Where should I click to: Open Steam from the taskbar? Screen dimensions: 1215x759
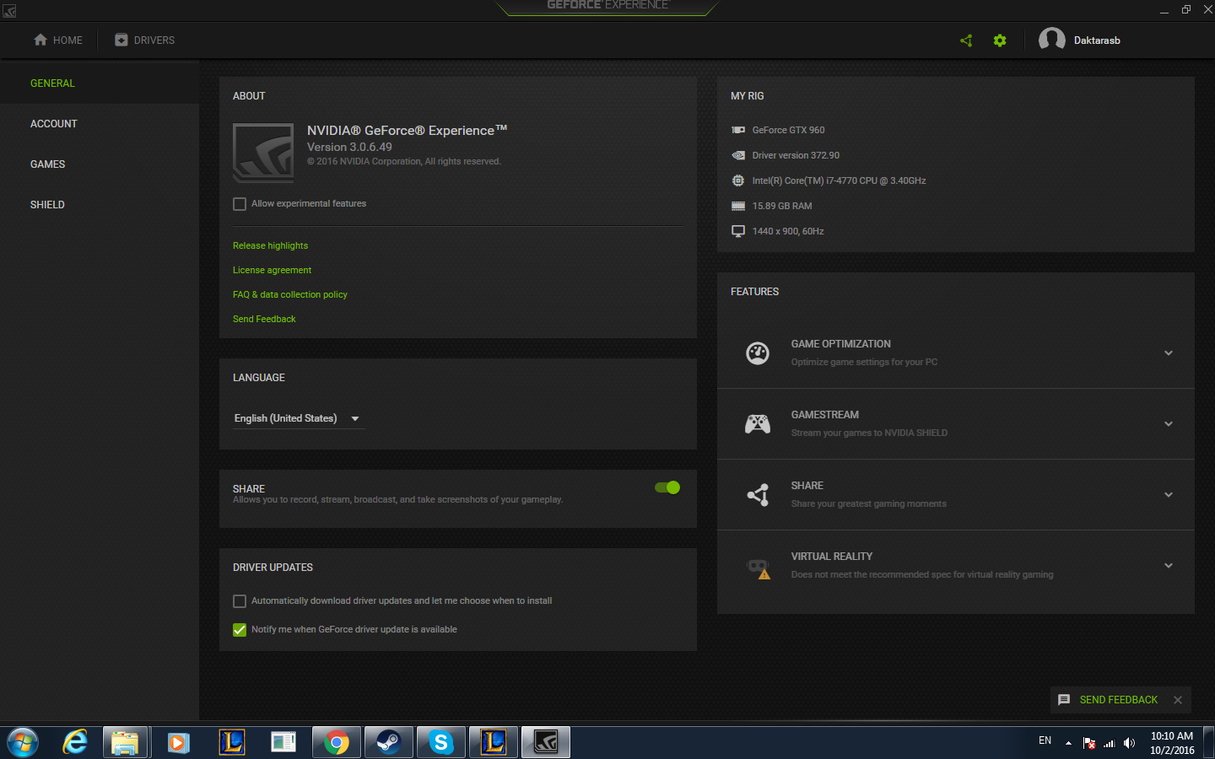[x=388, y=742]
